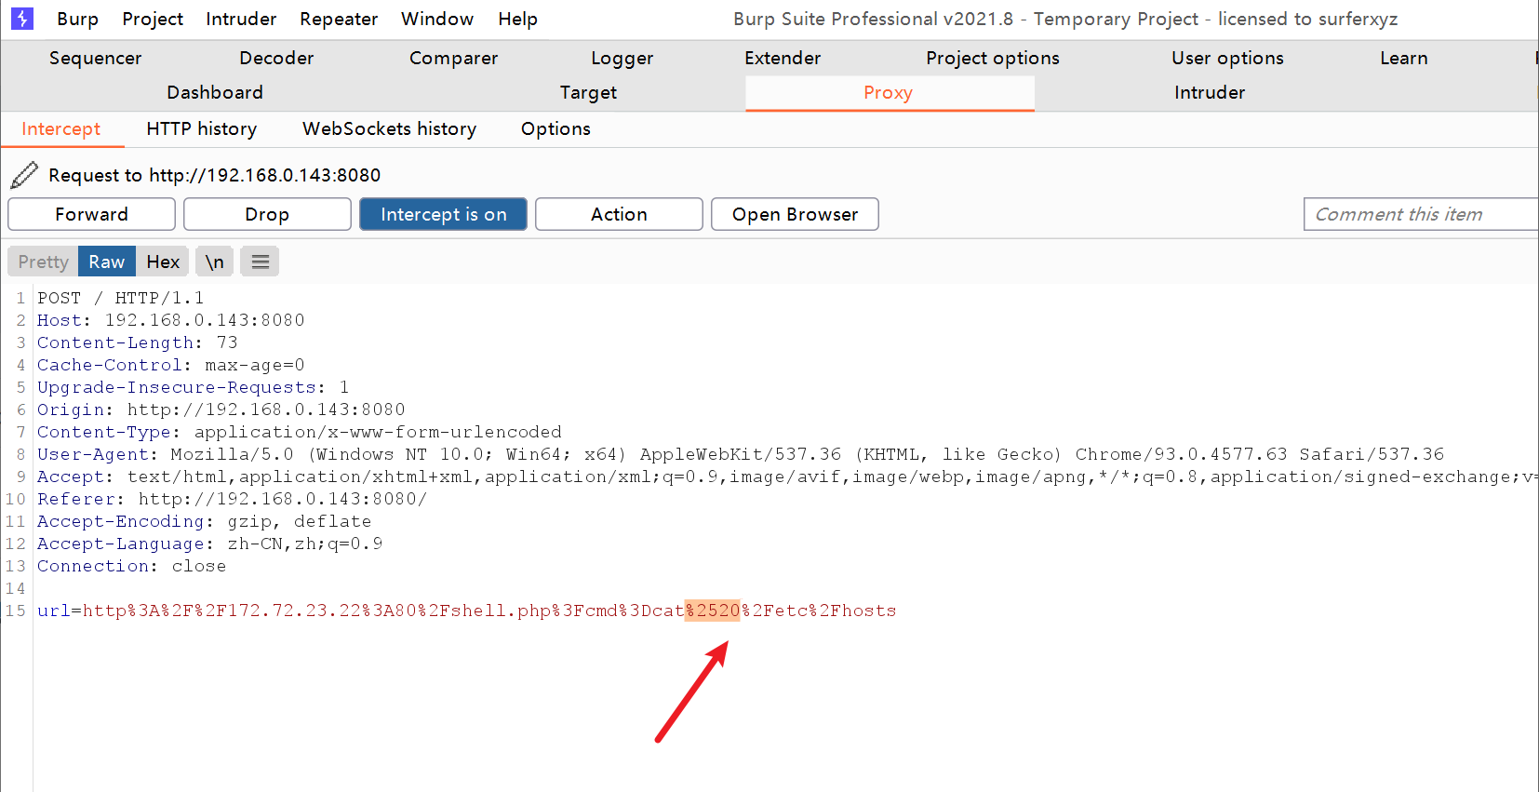Click the Accept-Language: zh-CN header
This screenshot has width=1539, height=792.
pyautogui.click(x=209, y=544)
